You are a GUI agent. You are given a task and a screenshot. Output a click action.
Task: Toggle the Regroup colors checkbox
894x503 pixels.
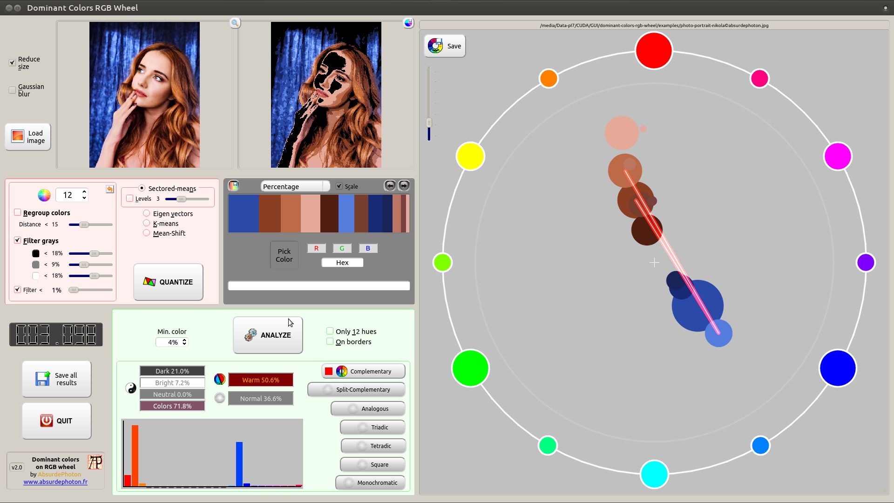tap(17, 212)
